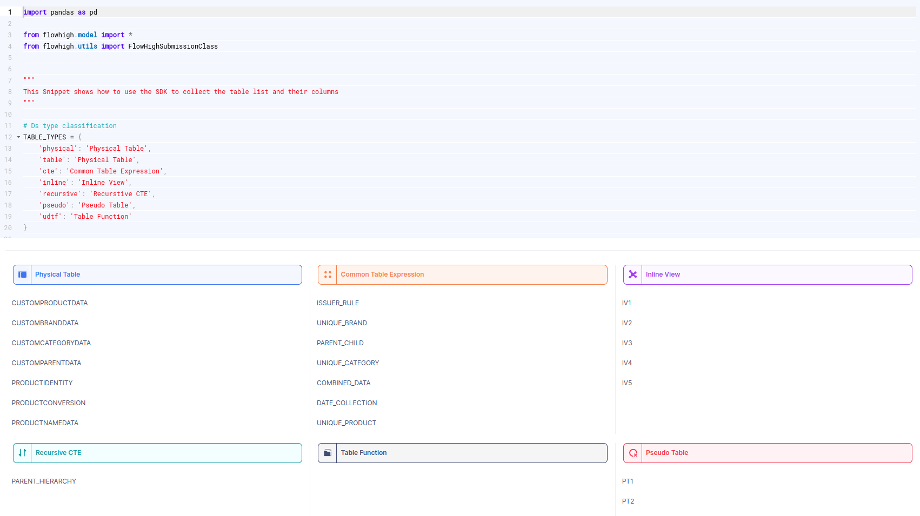Click UNIQUE_BRAND CTE entry
Viewport: 920px width, 516px height.
[342, 323]
